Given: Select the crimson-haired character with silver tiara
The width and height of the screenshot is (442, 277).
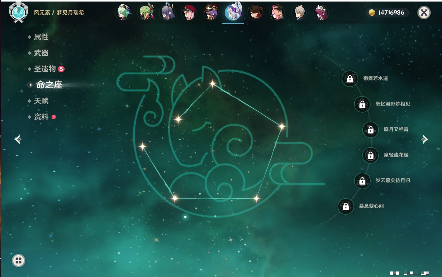Looking at the screenshot, I should click(321, 13).
